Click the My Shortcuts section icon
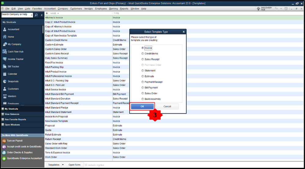Viewport: 305px width, 169px height. click(x=3, y=109)
